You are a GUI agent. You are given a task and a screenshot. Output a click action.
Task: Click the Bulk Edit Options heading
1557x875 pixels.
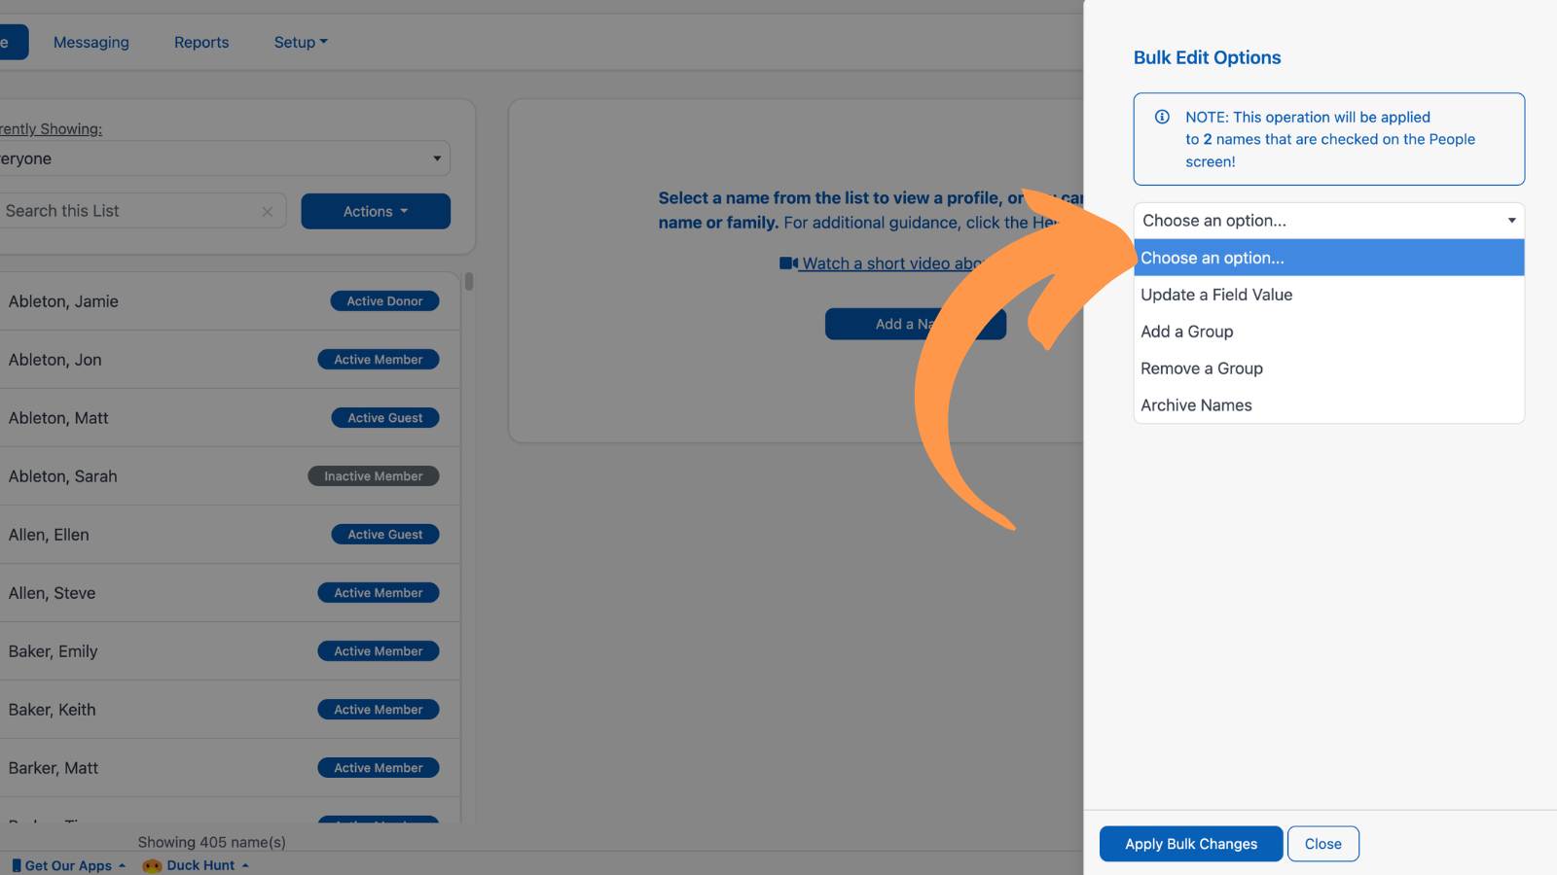click(x=1207, y=57)
